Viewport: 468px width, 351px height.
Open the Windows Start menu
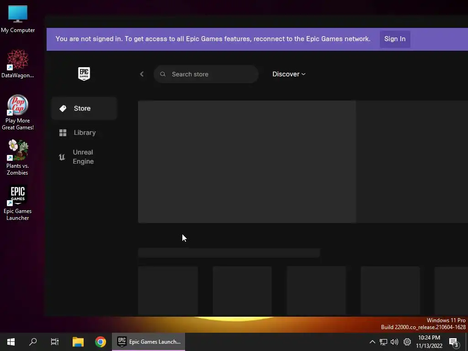11,342
